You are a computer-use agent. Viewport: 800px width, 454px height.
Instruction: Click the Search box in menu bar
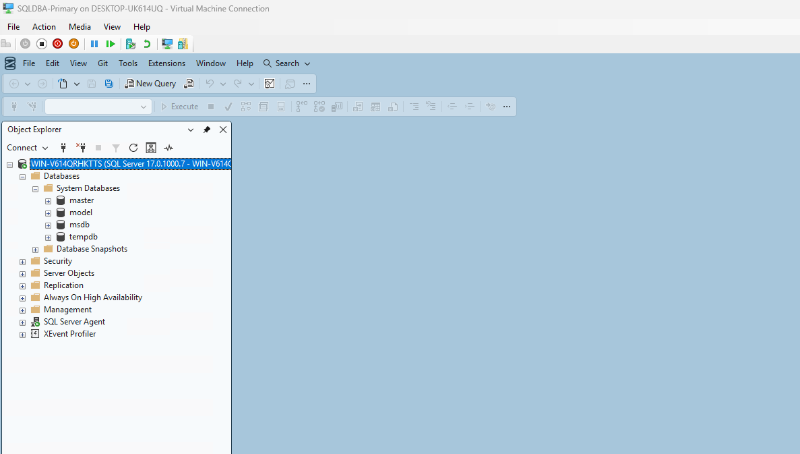coord(286,63)
